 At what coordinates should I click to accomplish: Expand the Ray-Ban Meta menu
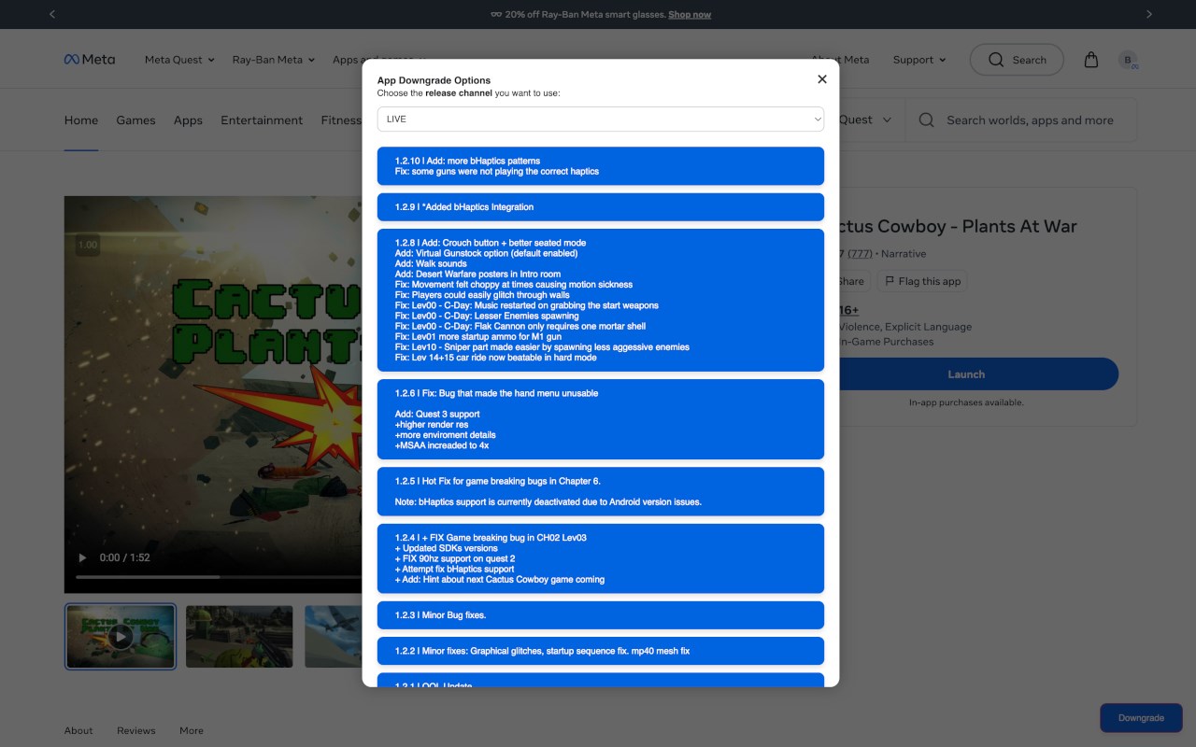pos(273,60)
